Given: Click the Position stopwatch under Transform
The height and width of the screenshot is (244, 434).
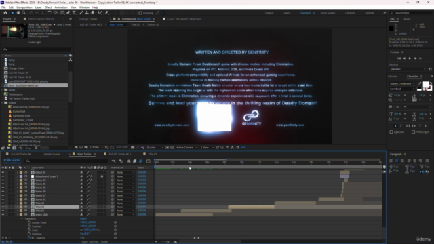Looking at the screenshot, I should pyautogui.click(x=29, y=226).
